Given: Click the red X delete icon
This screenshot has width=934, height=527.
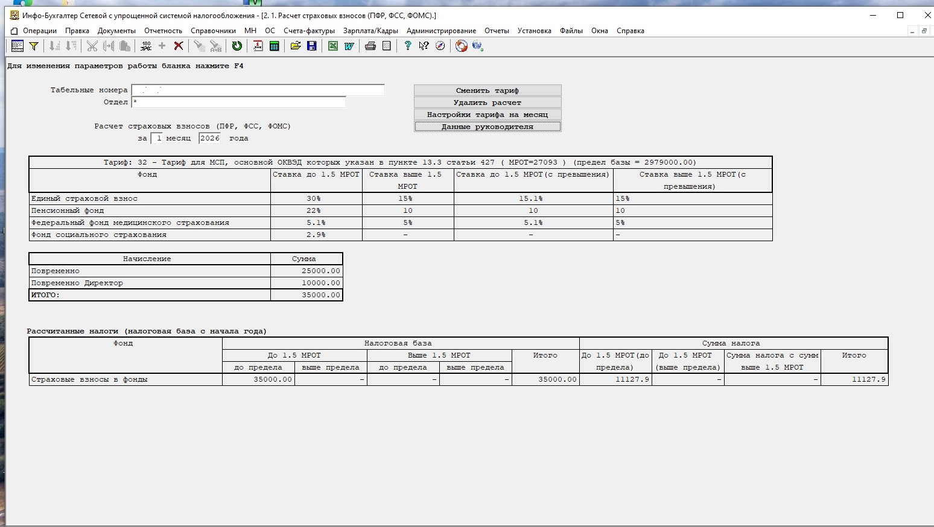Looking at the screenshot, I should [x=179, y=46].
